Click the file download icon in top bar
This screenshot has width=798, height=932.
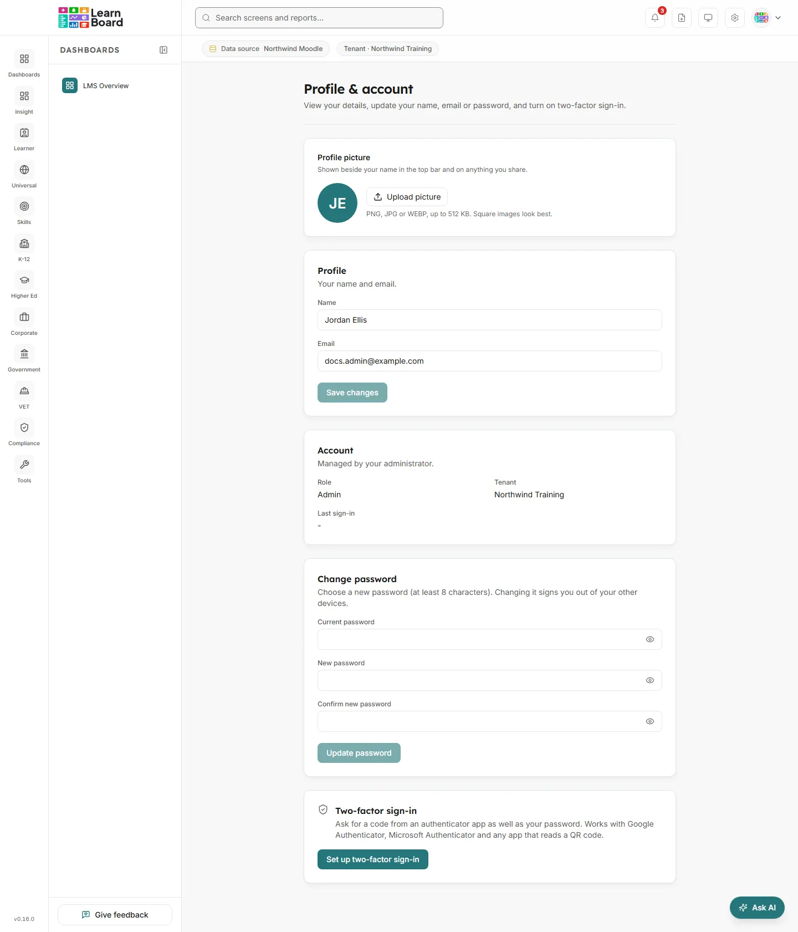(682, 18)
